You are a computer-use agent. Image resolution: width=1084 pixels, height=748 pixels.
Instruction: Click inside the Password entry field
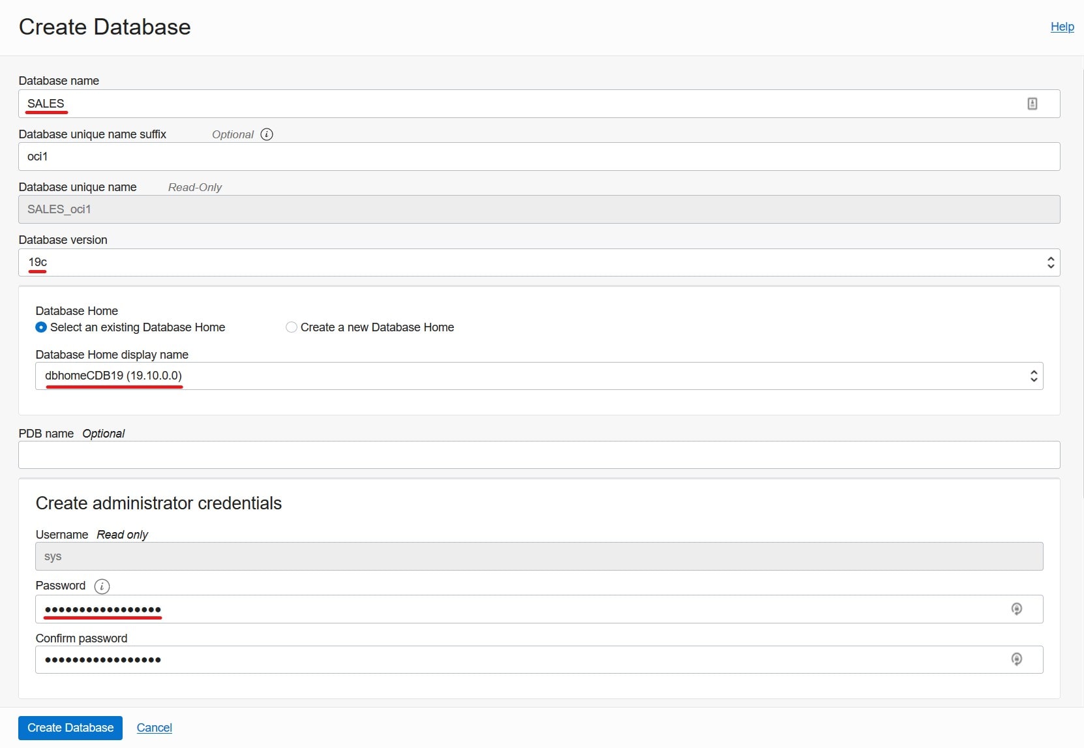pyautogui.click(x=457, y=608)
